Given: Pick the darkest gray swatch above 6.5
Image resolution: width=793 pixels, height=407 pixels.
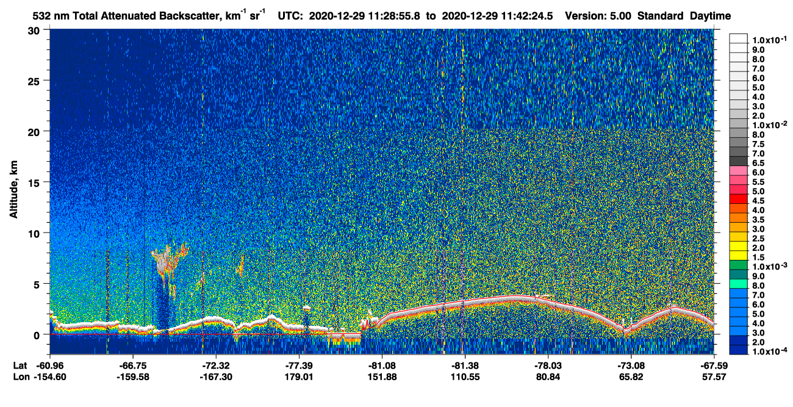Looking at the screenshot, I should (x=738, y=160).
